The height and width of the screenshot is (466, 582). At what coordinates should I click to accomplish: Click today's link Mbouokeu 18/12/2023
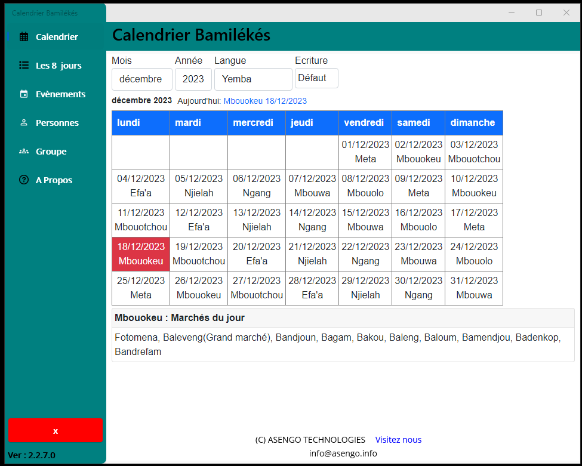click(265, 101)
